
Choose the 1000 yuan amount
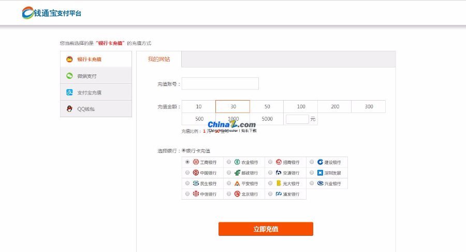pyautogui.click(x=232, y=119)
